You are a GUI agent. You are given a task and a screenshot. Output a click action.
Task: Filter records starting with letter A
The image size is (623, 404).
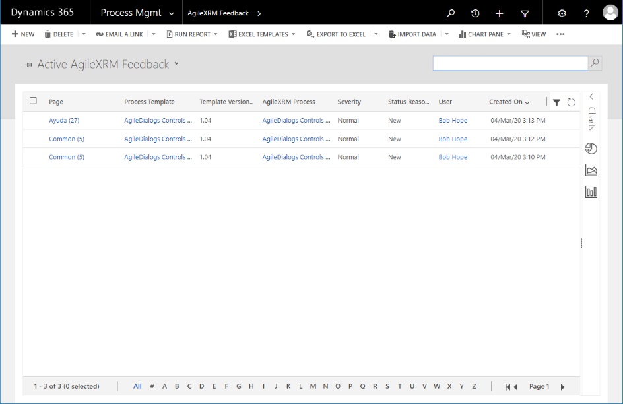pyautogui.click(x=164, y=386)
